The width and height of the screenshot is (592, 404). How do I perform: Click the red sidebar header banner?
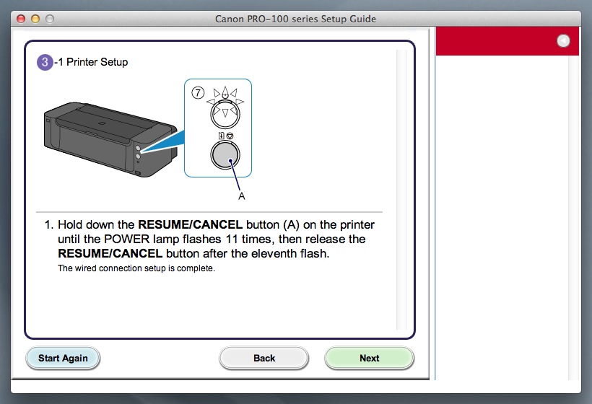(x=507, y=41)
